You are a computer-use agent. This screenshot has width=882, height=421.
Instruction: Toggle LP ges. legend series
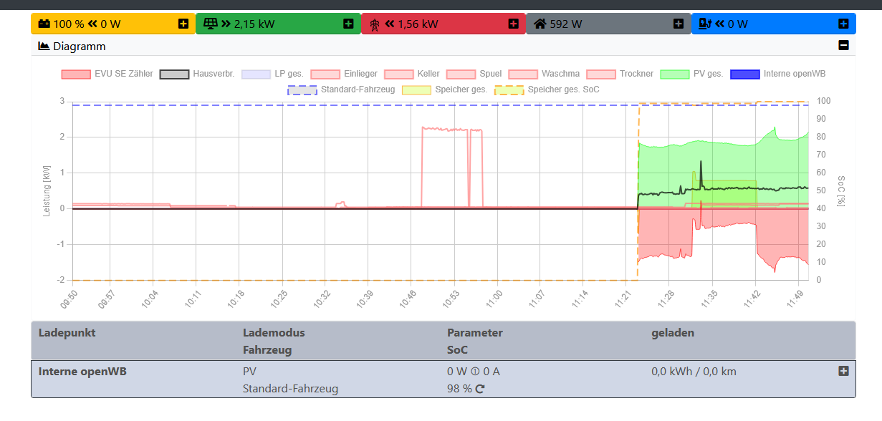pos(272,74)
